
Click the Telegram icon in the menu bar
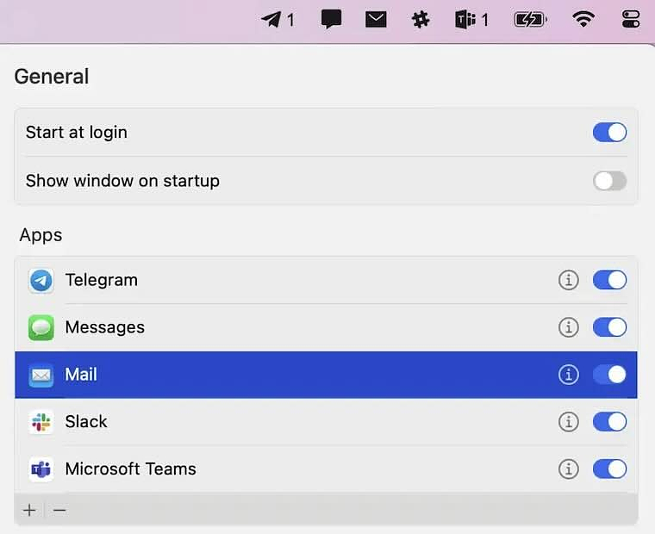(272, 19)
